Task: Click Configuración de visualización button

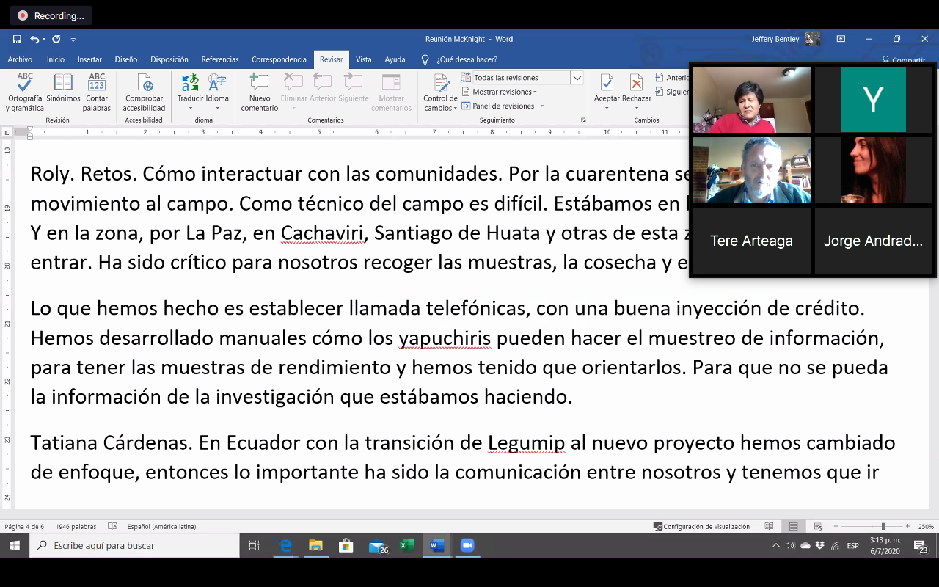Action: [x=701, y=526]
